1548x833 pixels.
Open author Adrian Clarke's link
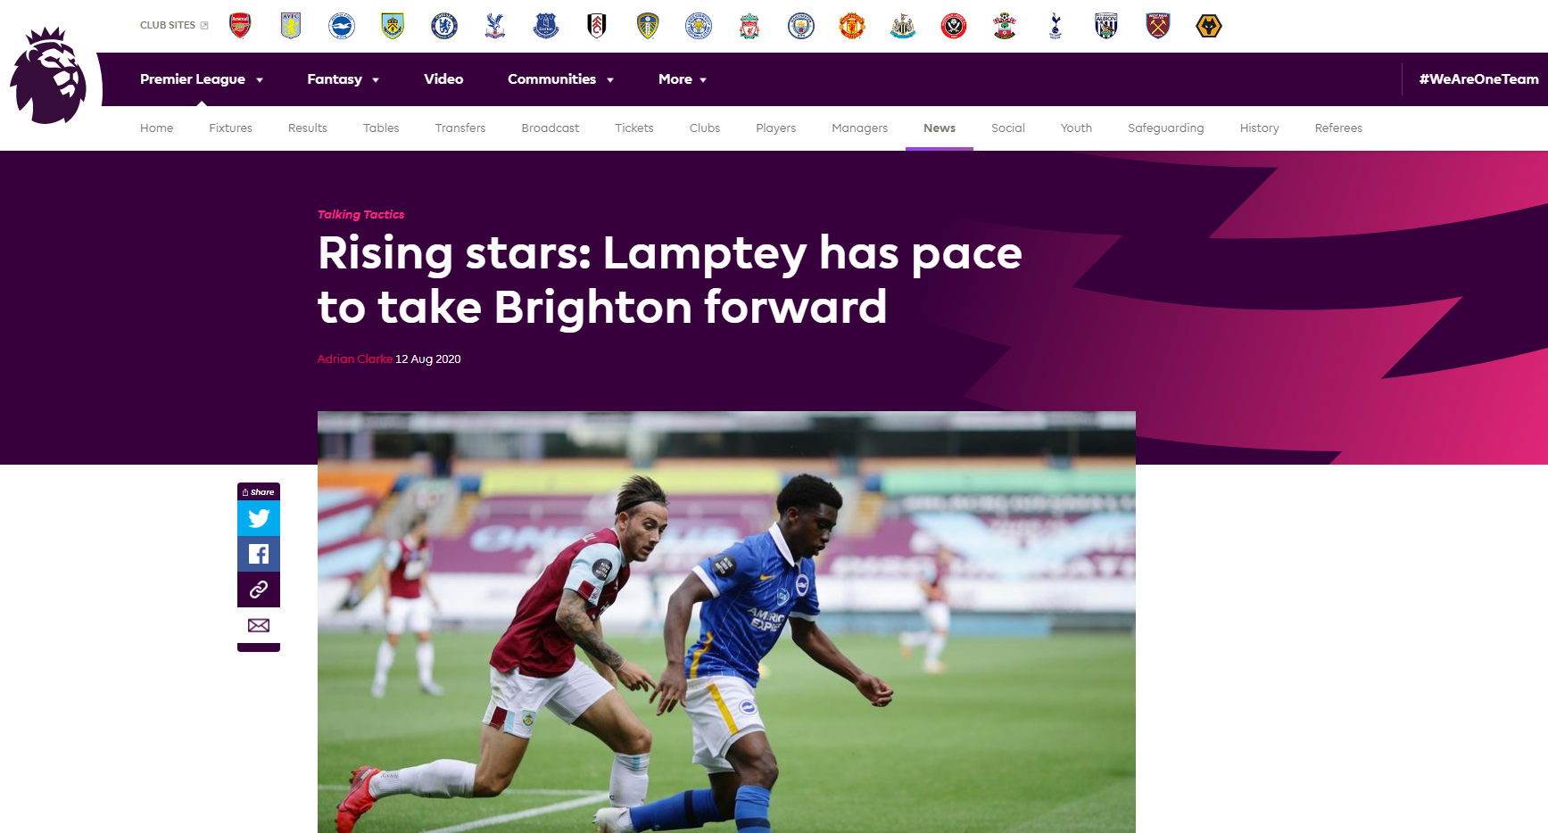(x=355, y=359)
